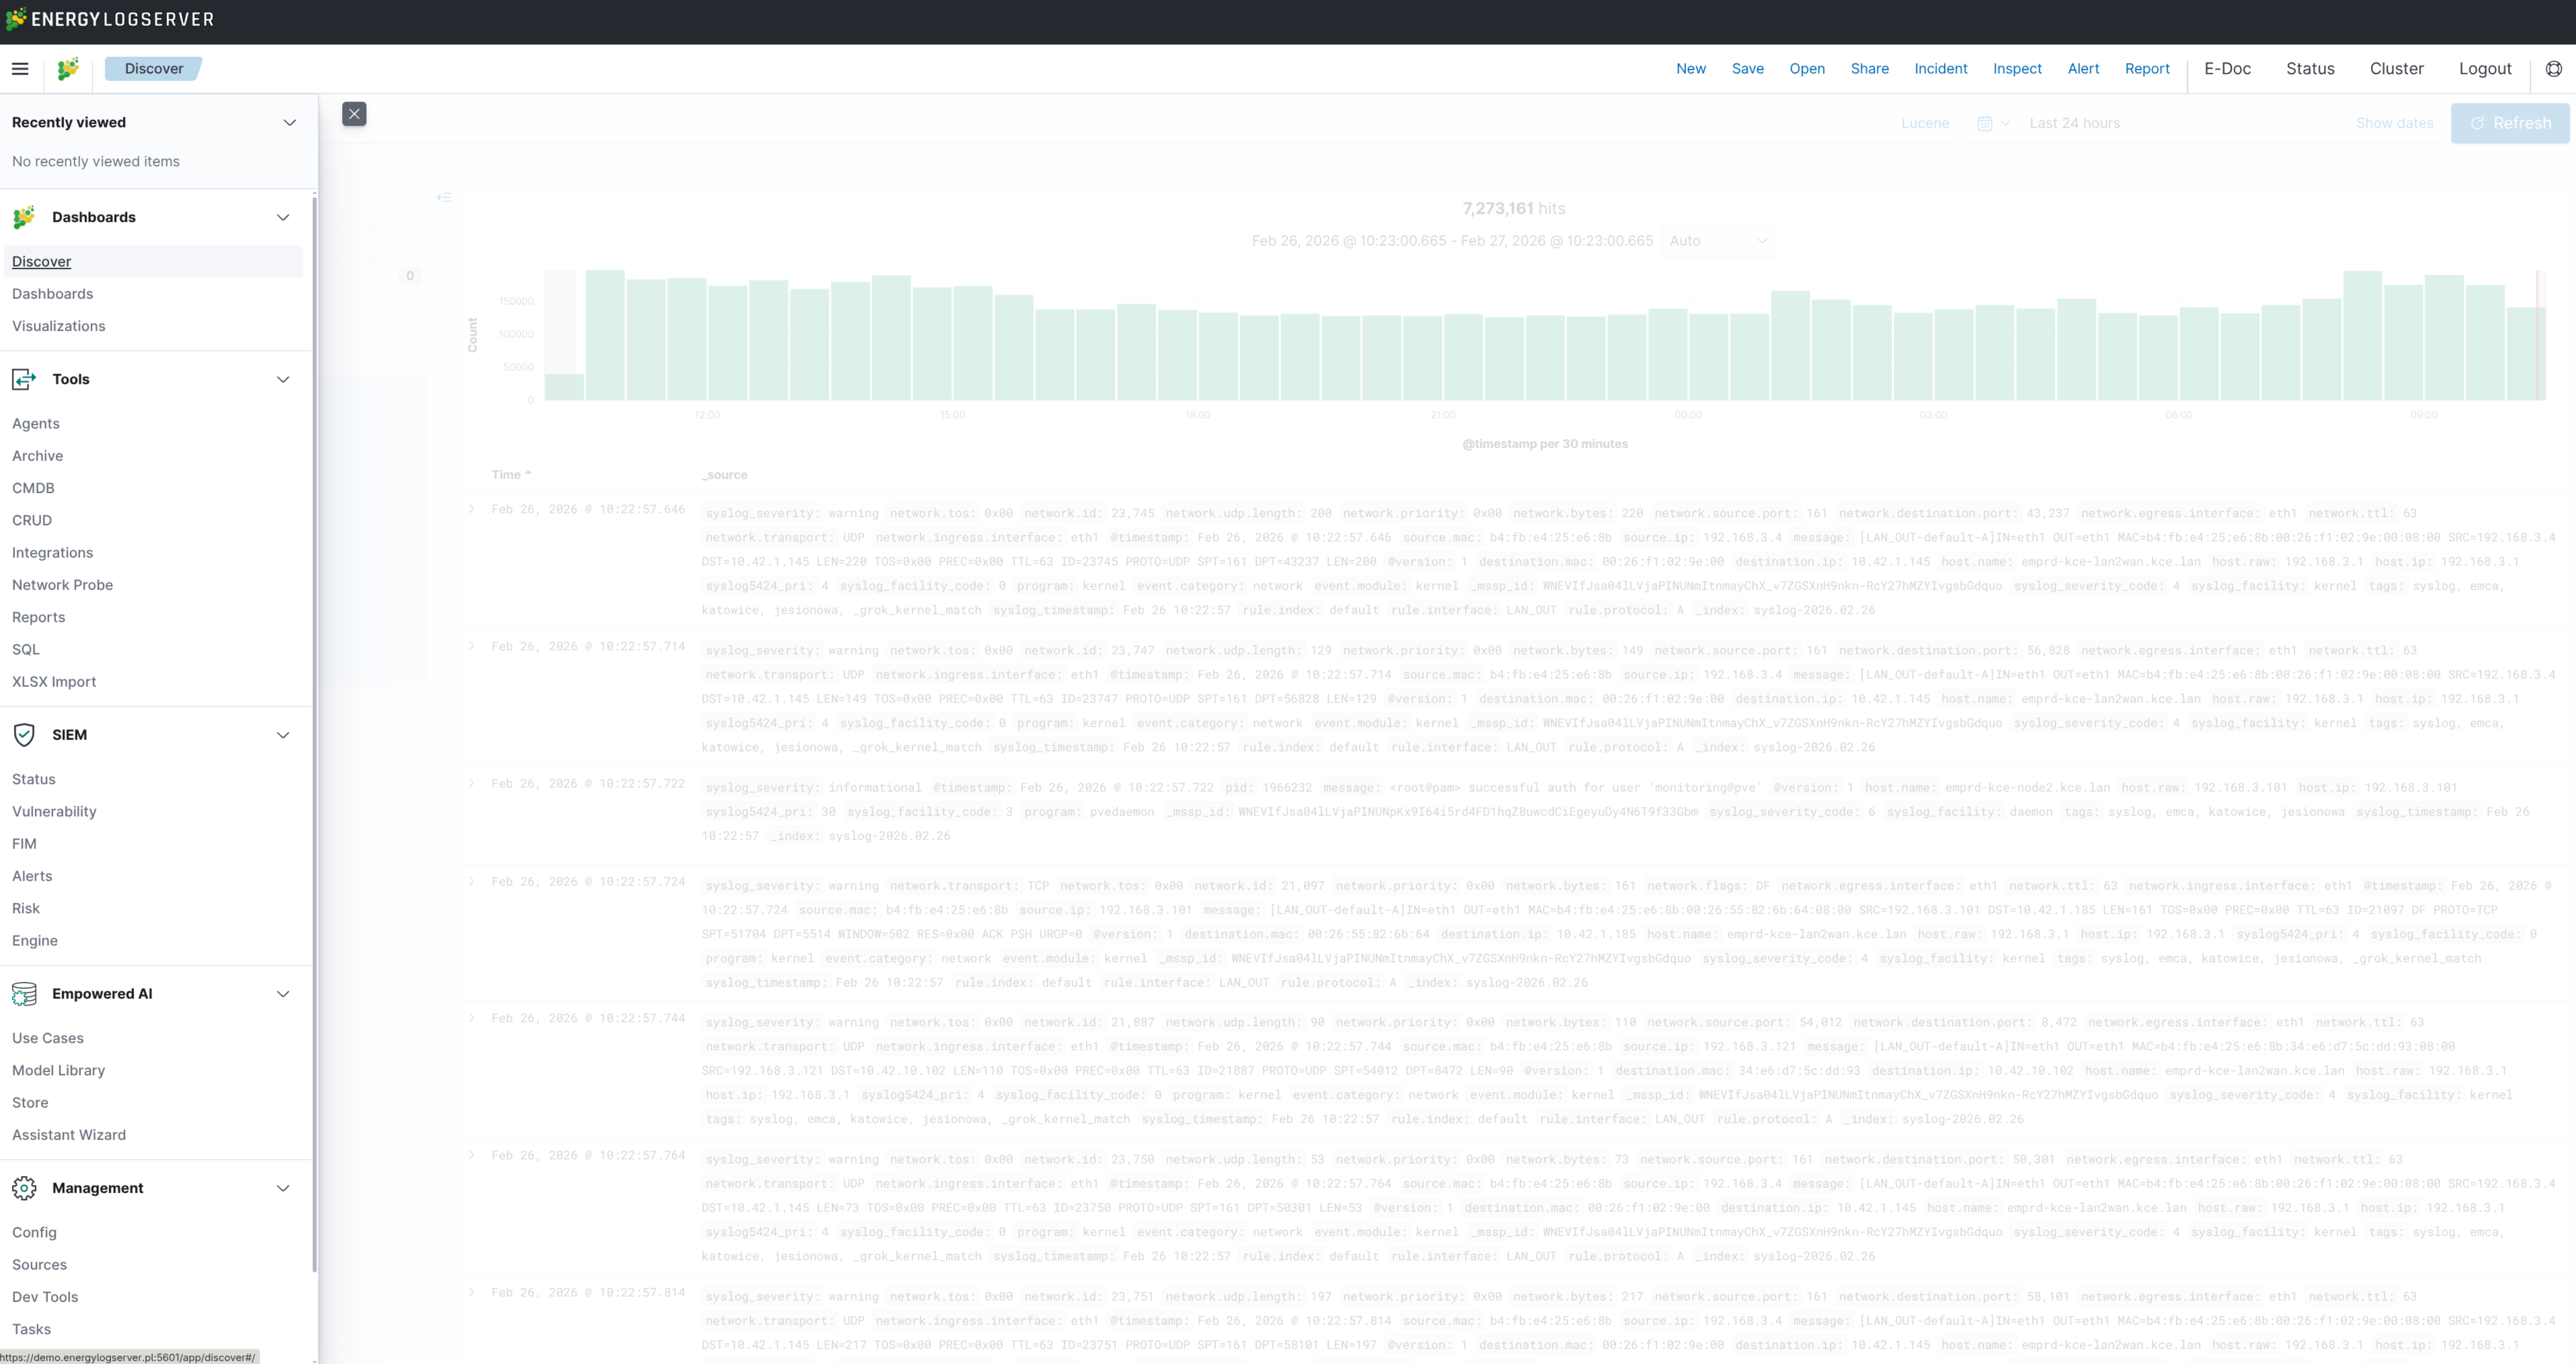The width and height of the screenshot is (2576, 1364).
Task: Open Network Probe from the Tools list
Action: pos(62,585)
